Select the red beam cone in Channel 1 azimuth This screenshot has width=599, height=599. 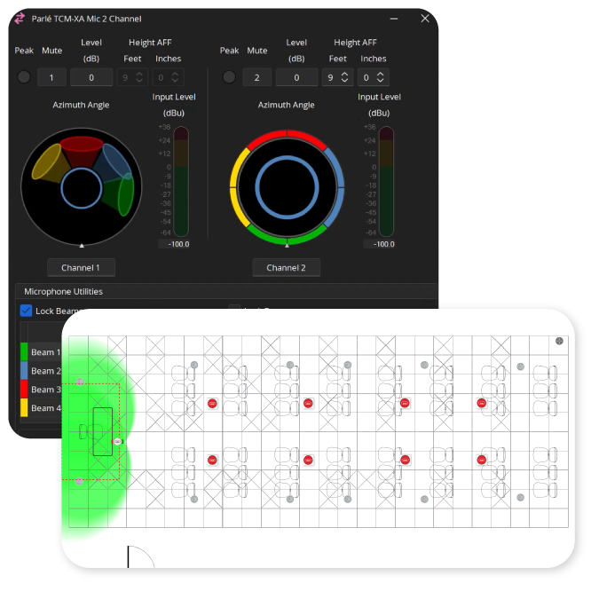pos(82,149)
